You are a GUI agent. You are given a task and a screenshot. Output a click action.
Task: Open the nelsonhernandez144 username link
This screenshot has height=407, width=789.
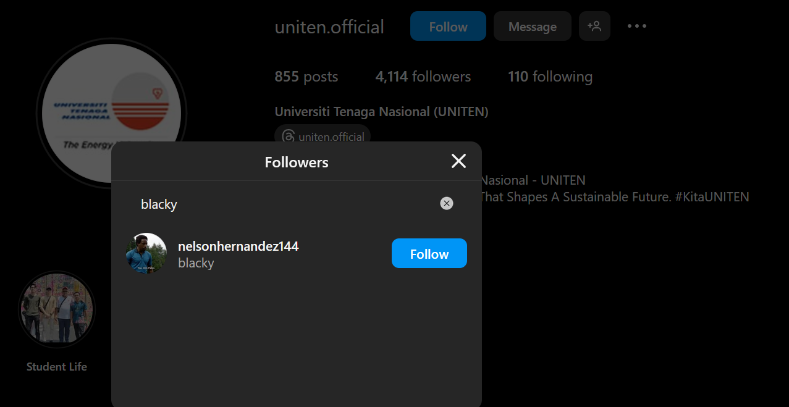(x=238, y=246)
